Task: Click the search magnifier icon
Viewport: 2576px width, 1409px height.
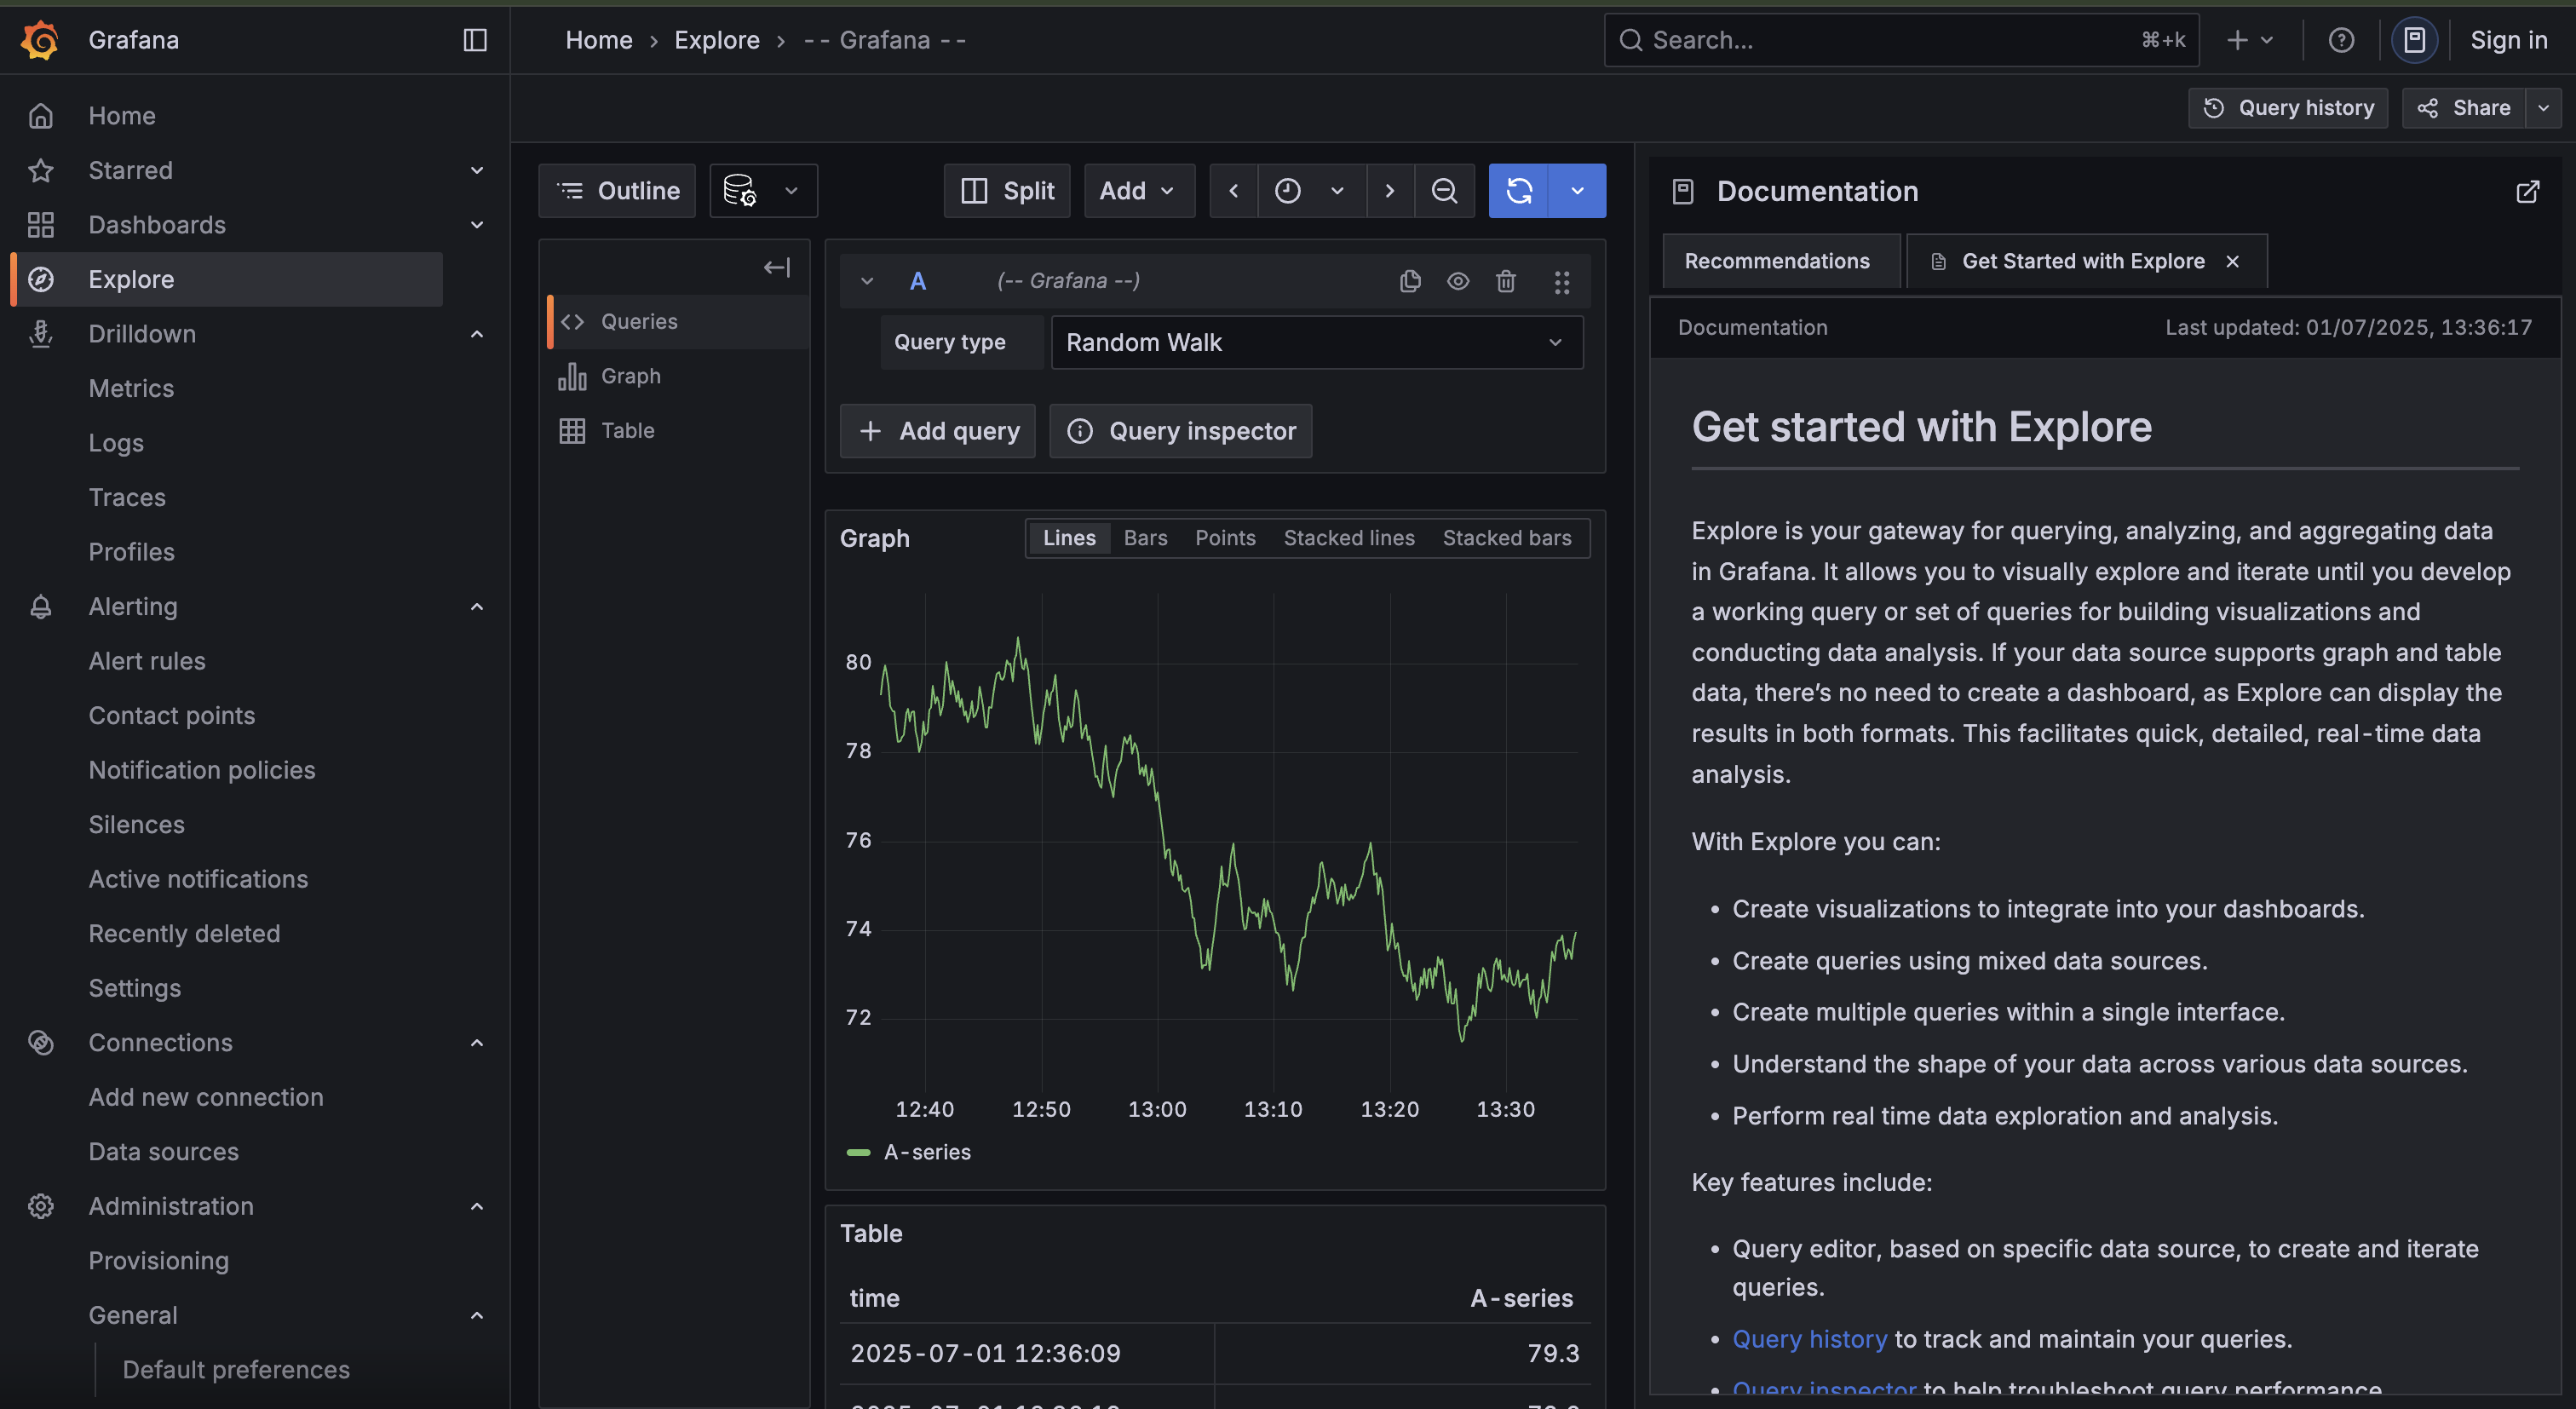Action: [x=1631, y=40]
